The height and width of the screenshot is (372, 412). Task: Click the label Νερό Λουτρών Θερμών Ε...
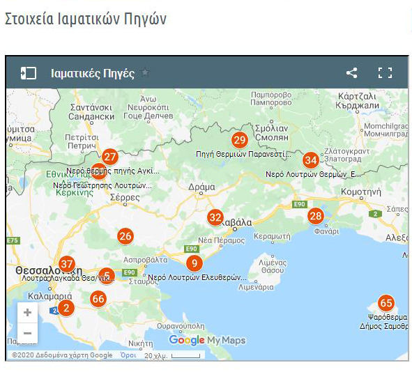(313, 174)
